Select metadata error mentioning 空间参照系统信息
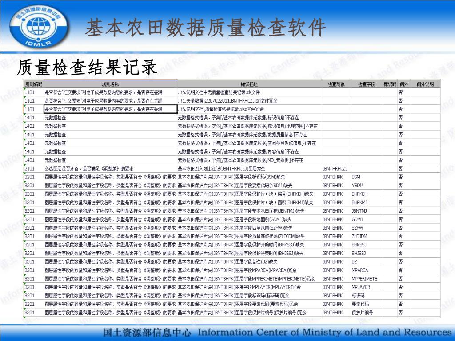The image size is (455, 341). (x=249, y=143)
